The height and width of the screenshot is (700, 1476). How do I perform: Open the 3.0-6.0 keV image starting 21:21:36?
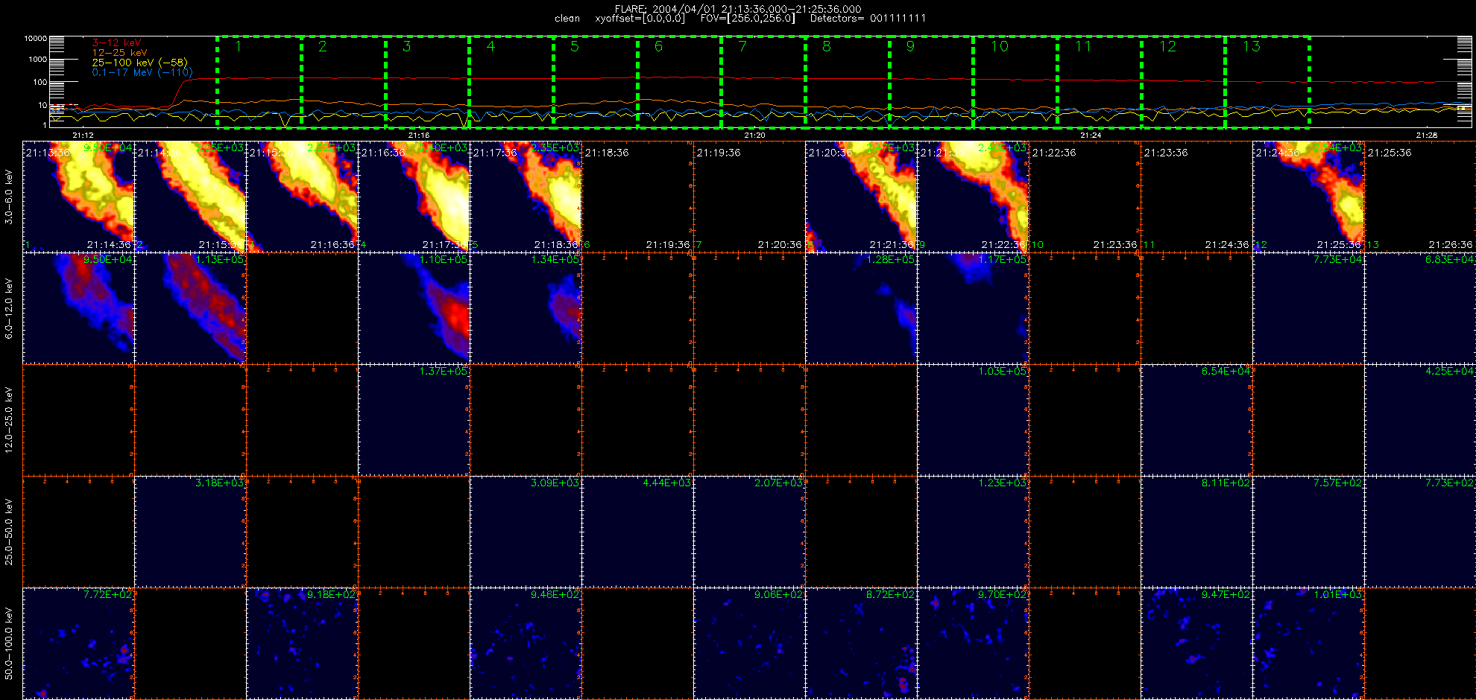[974, 197]
